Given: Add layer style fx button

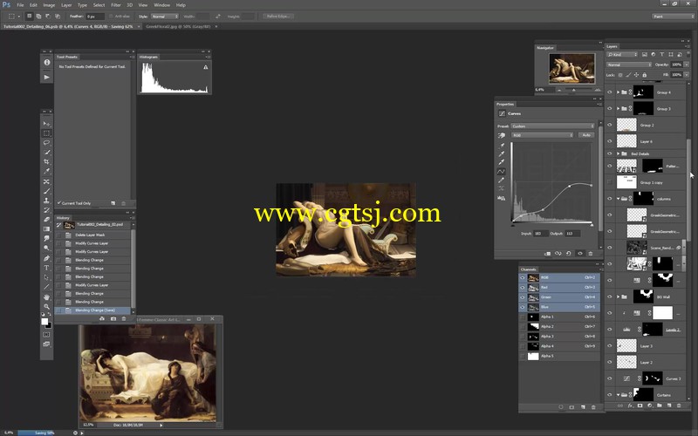Looking at the screenshot, I should click(x=630, y=405).
